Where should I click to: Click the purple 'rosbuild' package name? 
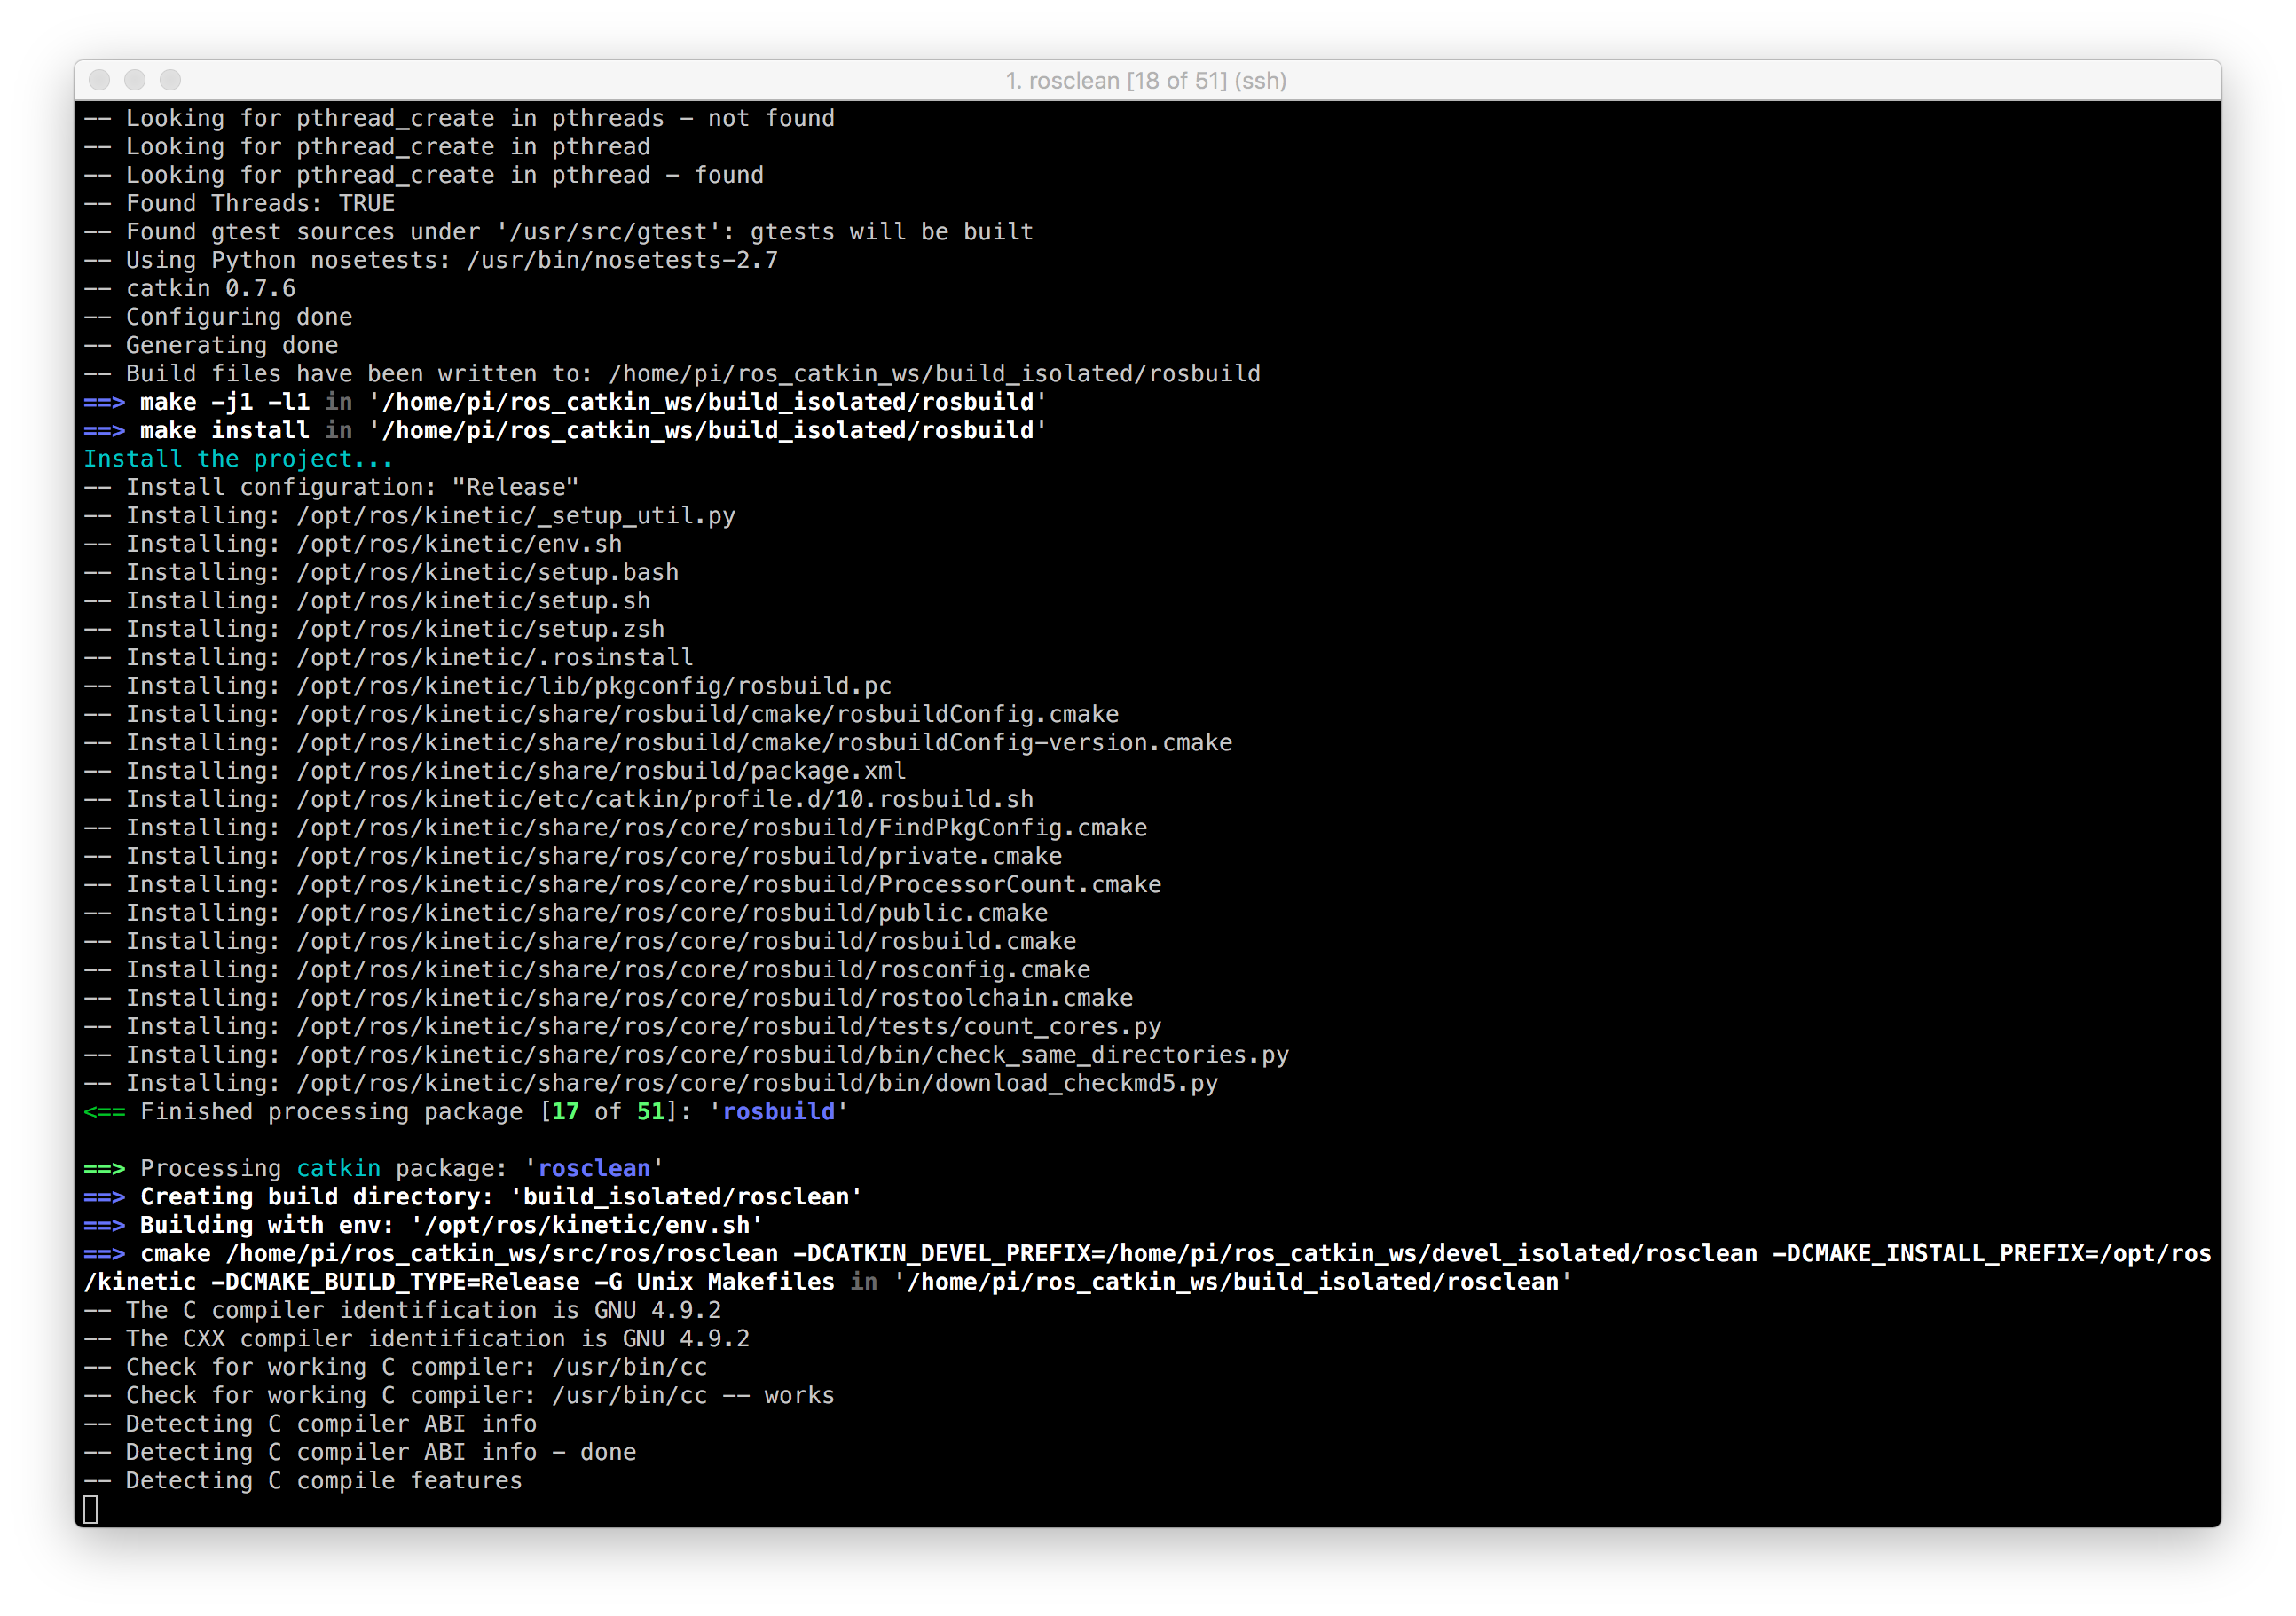[x=778, y=1111]
